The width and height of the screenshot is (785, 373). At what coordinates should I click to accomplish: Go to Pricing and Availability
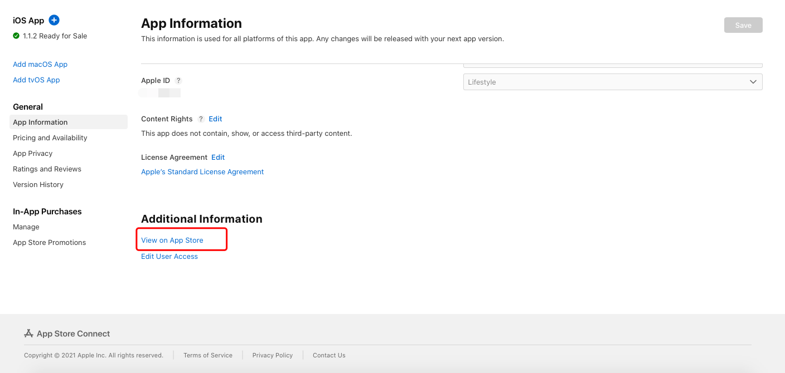pyautogui.click(x=50, y=138)
